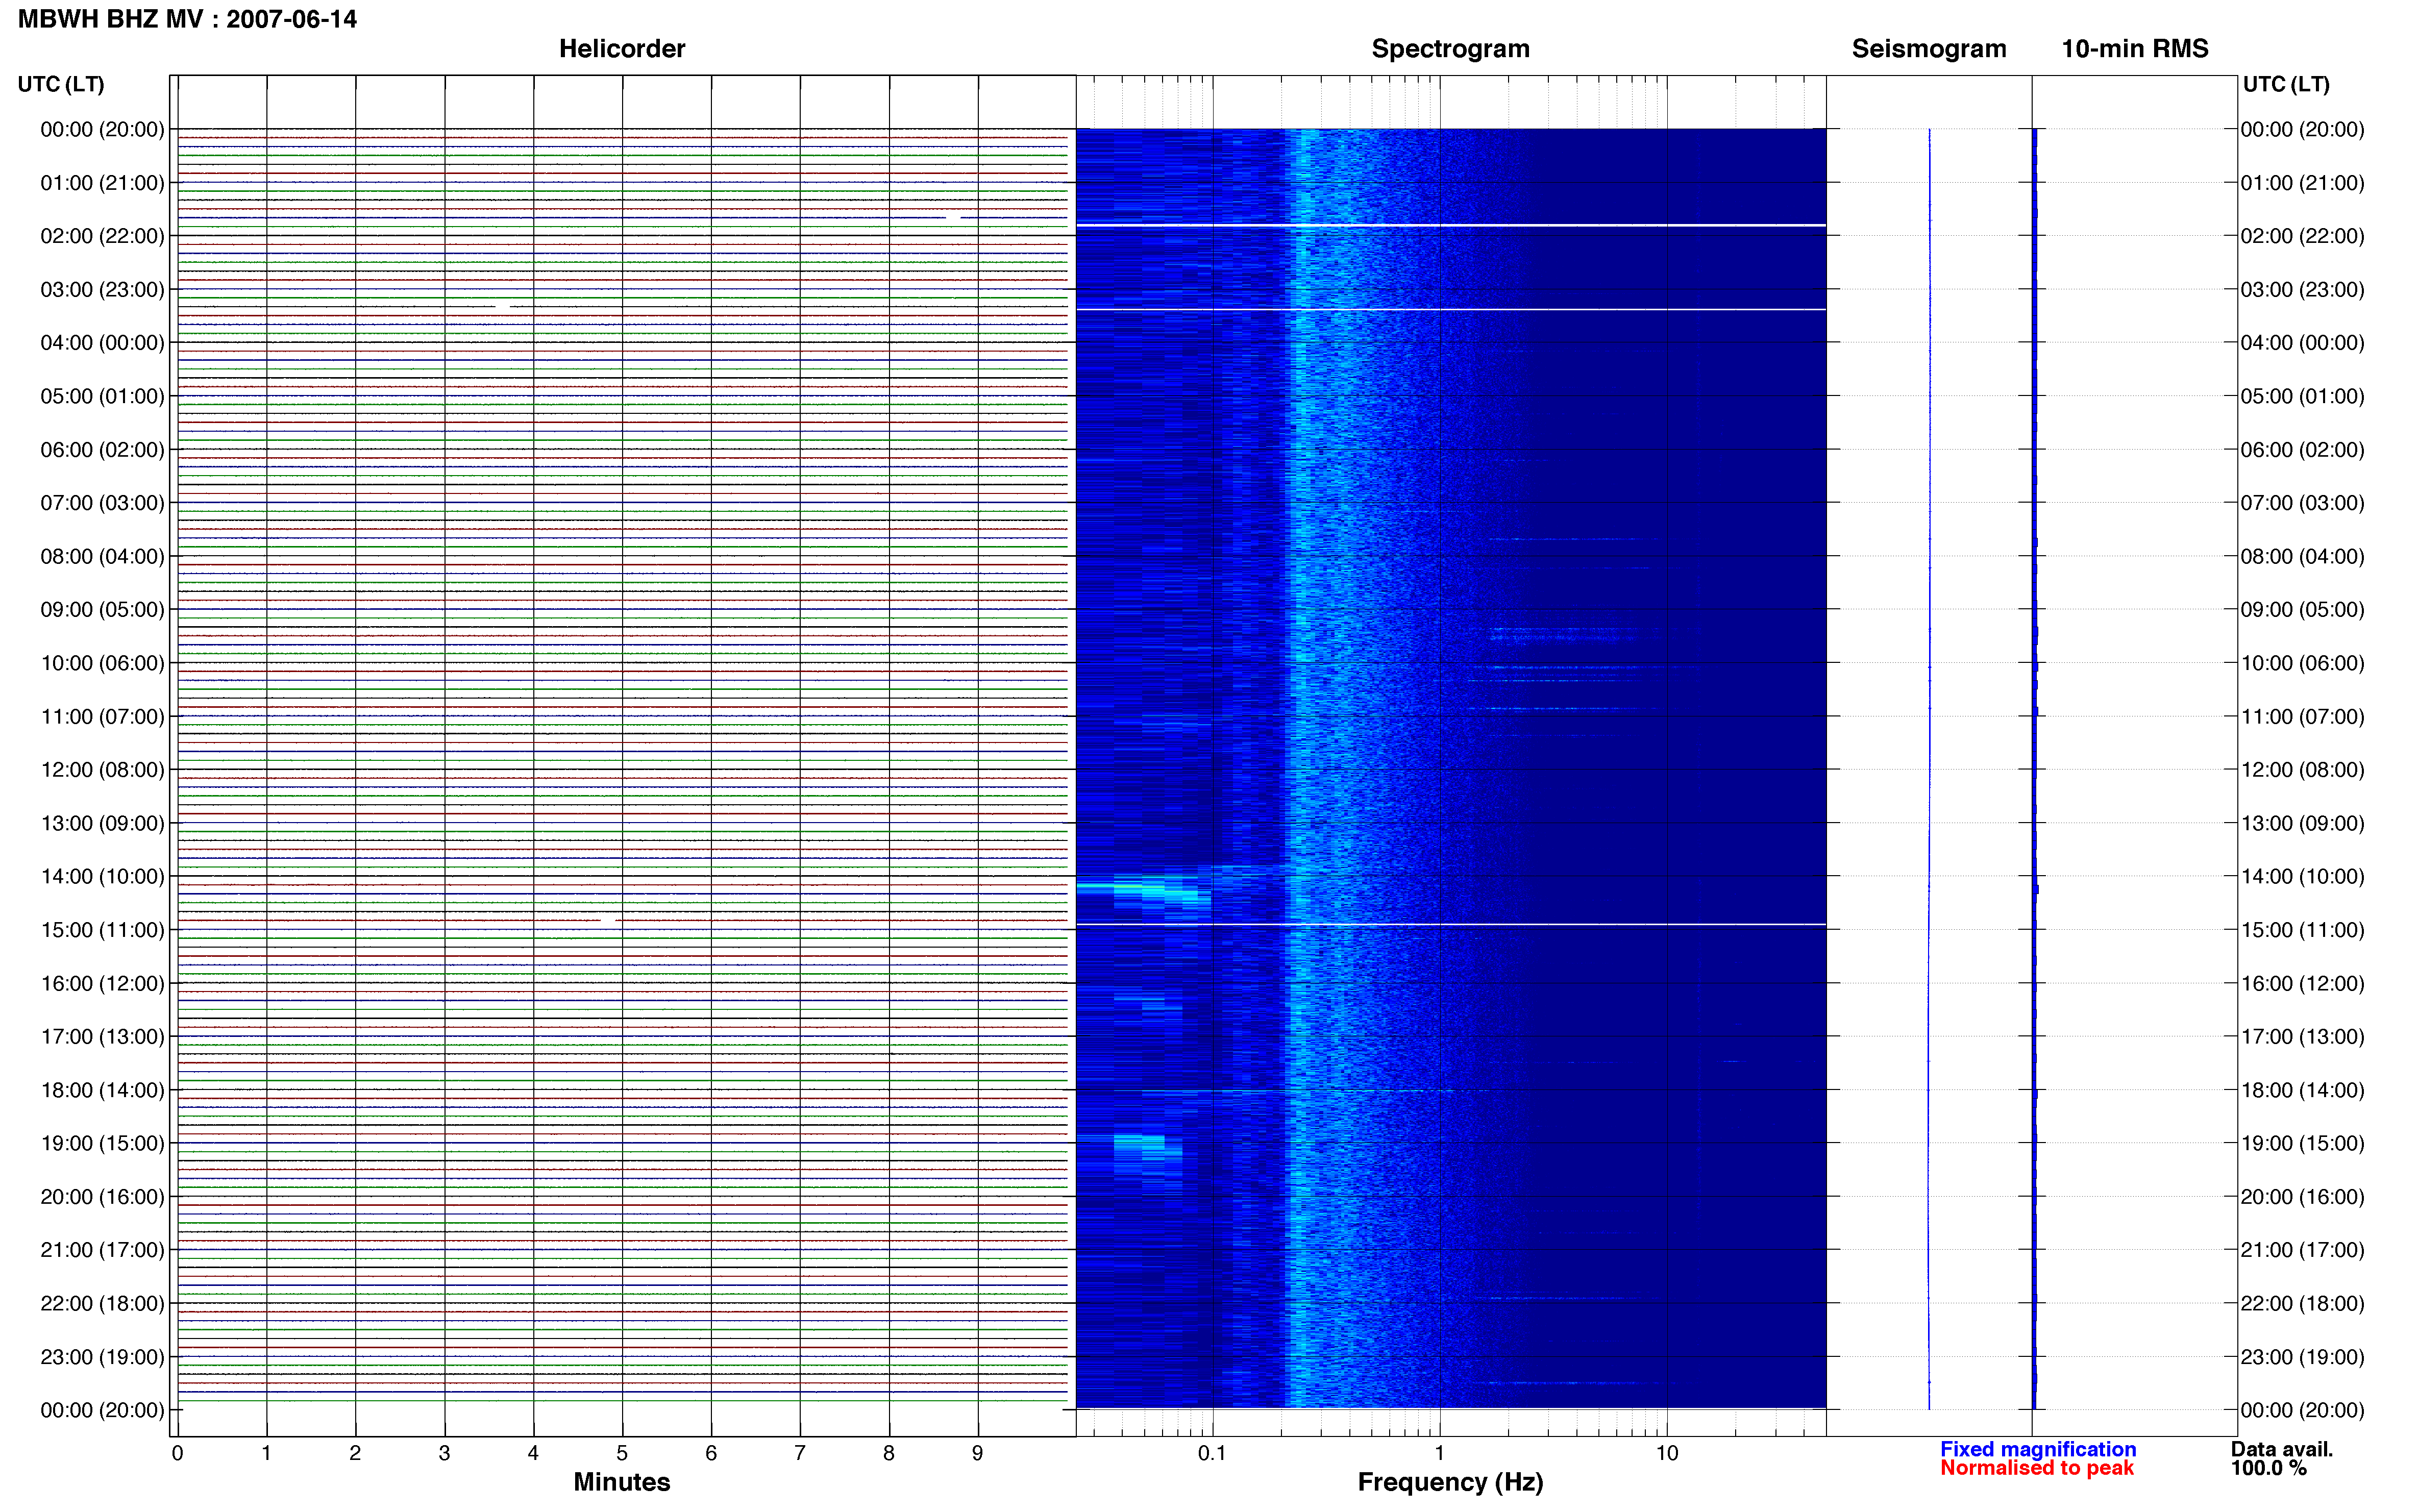Viewport: 2419px width, 1512px height.
Task: Click the right '17:00 (13:00)' time label
Action: coord(2302,1037)
